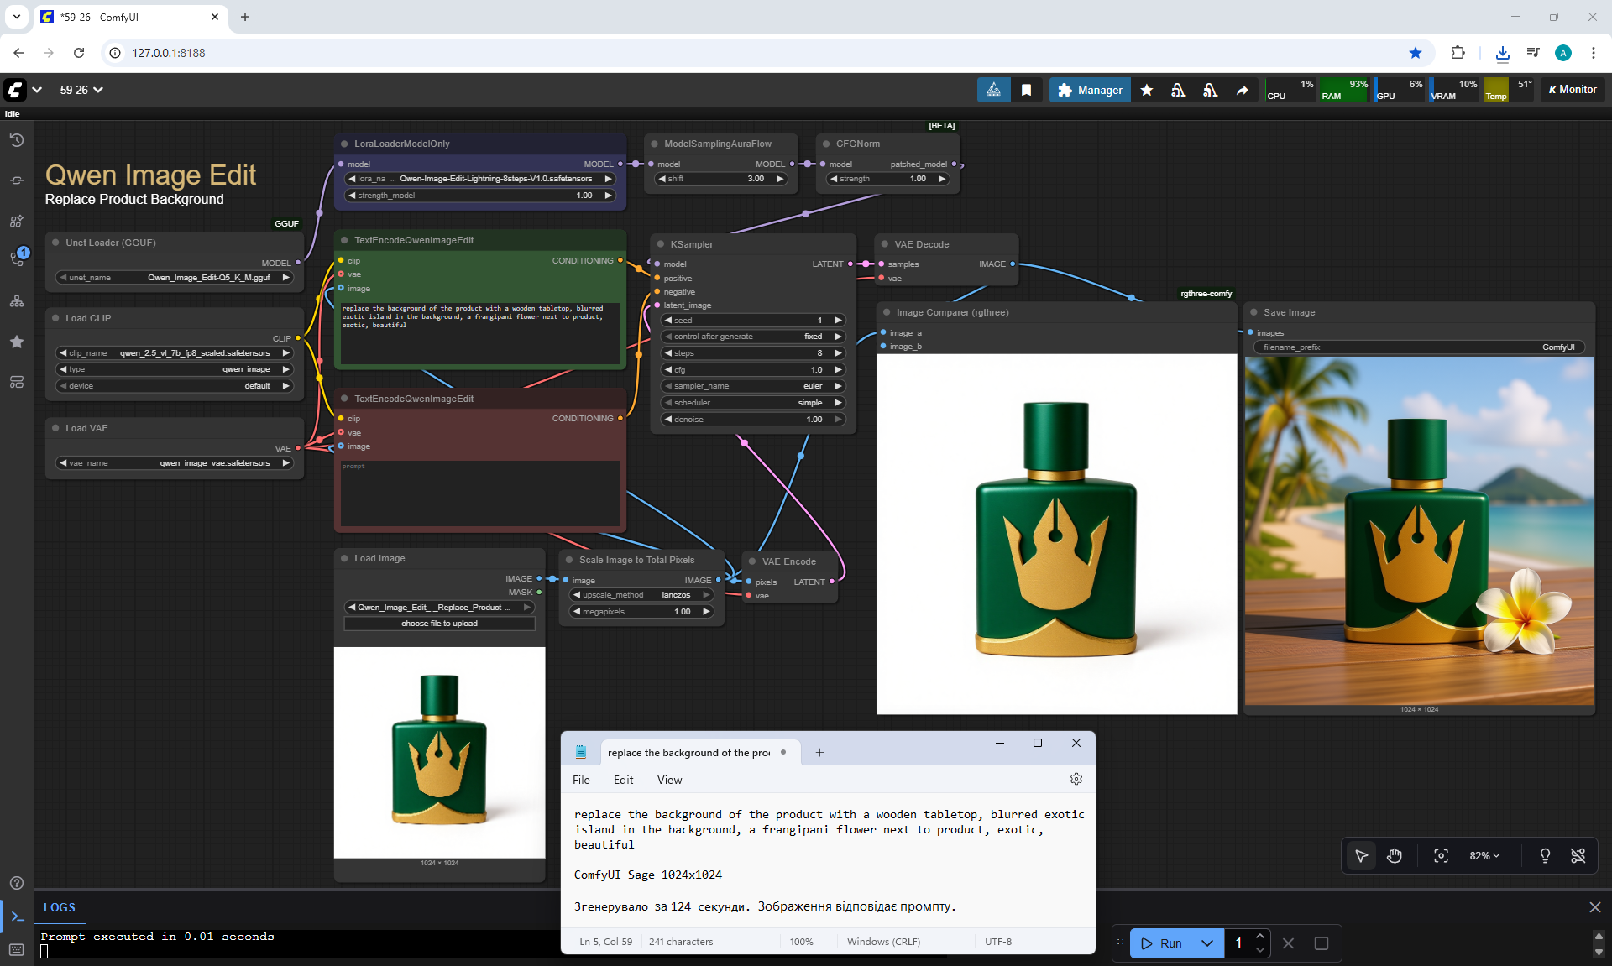The image size is (1612, 966).
Task: Click the fit view icon
Action: 1441,855
